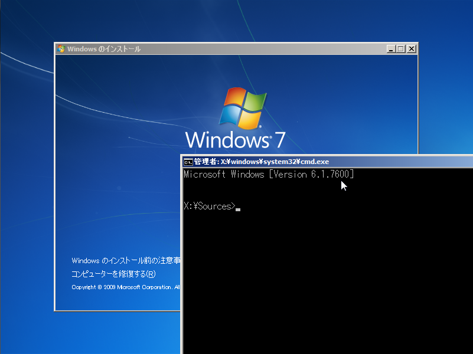Open コンピューターを修復する(R) link
Image resolution: width=473 pixels, height=354 pixels.
(x=113, y=274)
